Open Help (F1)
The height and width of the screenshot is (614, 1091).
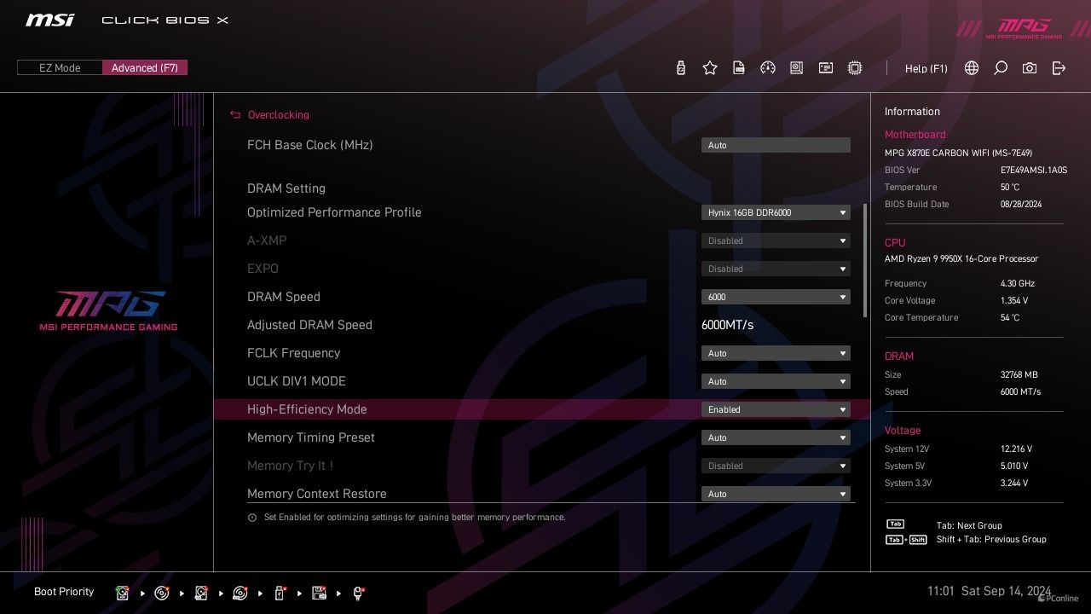926,68
